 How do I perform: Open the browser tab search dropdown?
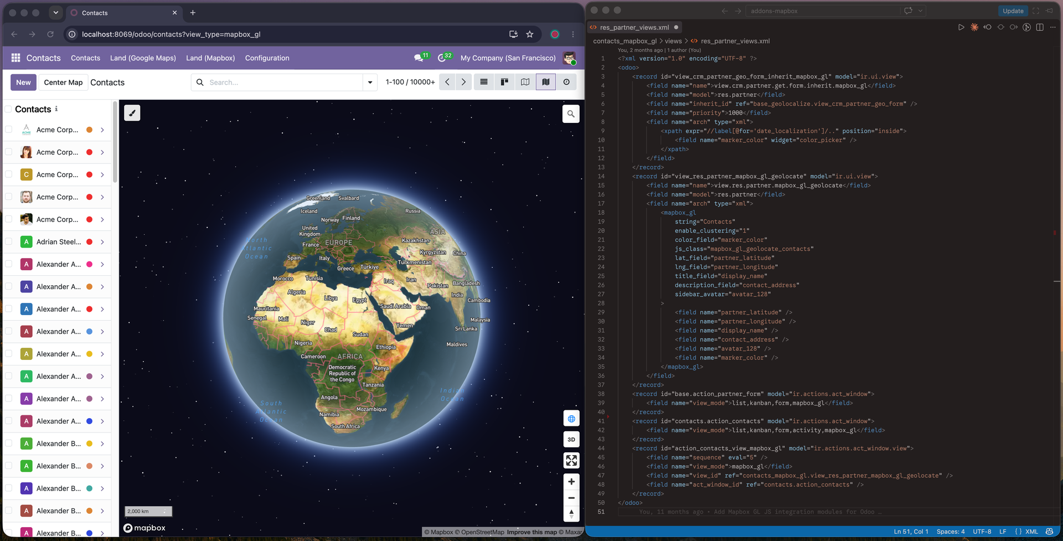(55, 12)
